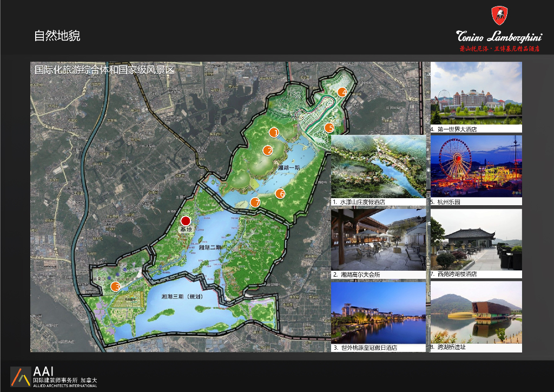Click the orange map marker numbered 3

pyautogui.click(x=116, y=286)
